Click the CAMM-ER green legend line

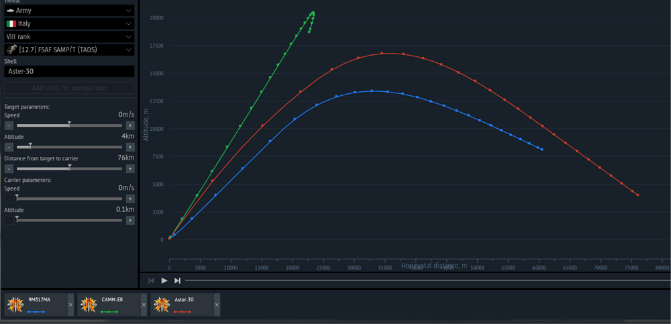click(x=109, y=311)
